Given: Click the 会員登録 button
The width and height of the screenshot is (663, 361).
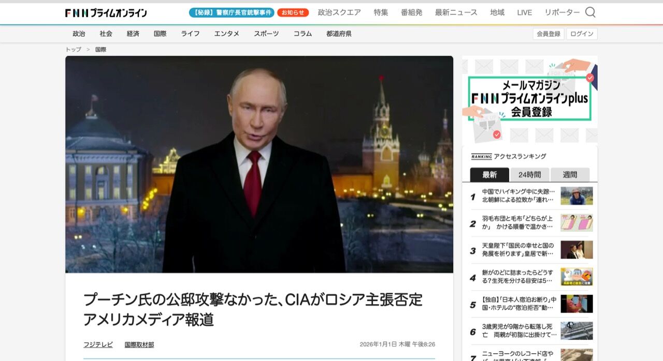Looking at the screenshot, I should [549, 34].
